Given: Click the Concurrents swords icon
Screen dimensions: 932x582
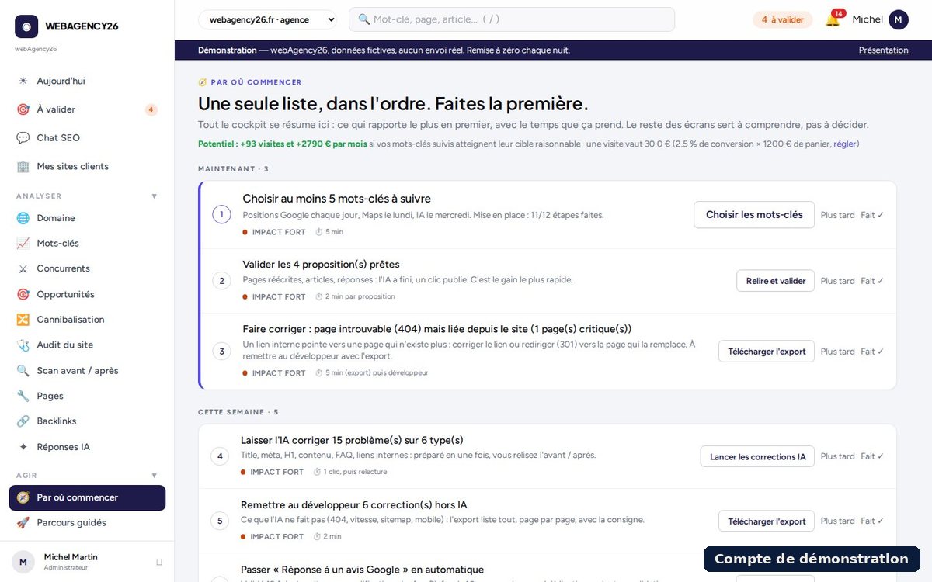Looking at the screenshot, I should pyautogui.click(x=23, y=268).
